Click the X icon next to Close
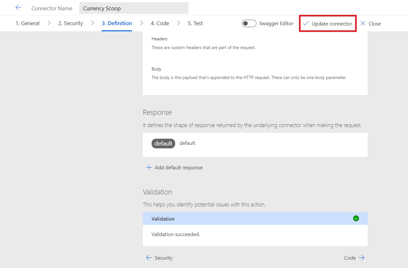 (x=363, y=23)
